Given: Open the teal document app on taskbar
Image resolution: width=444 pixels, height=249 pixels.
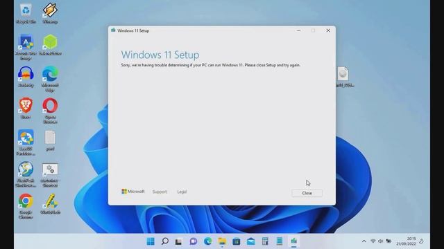Looking at the screenshot, I should pyautogui.click(x=279, y=241).
